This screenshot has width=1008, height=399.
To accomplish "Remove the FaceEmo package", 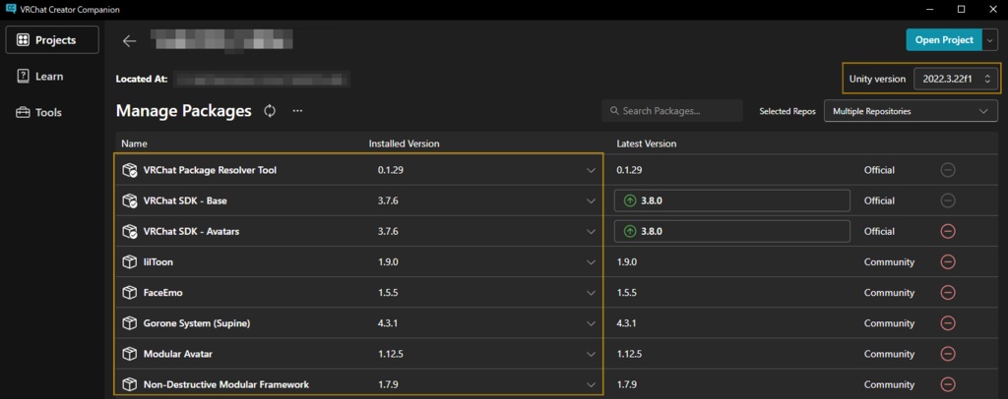I will (x=948, y=293).
